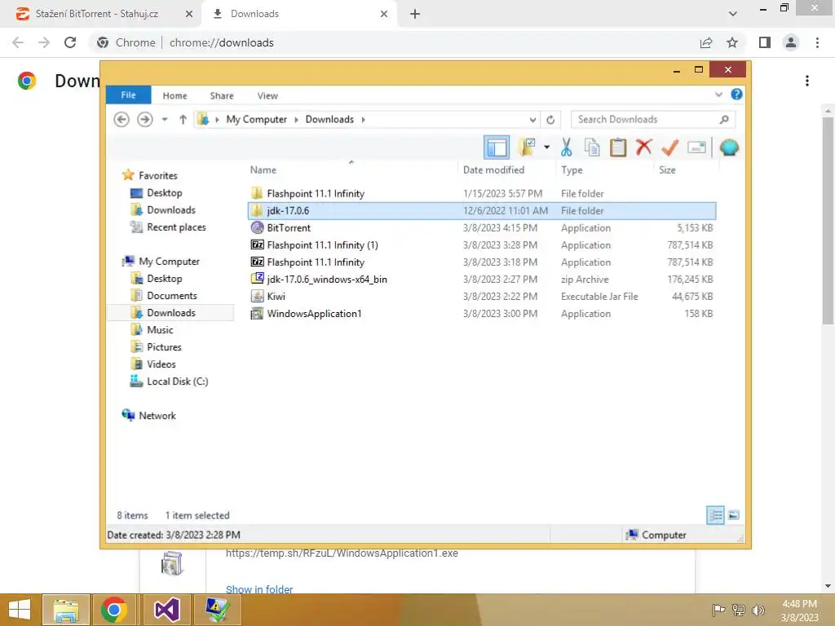Open a new Chrome tab
Viewport: 835px width, 626px height.
coord(415,15)
